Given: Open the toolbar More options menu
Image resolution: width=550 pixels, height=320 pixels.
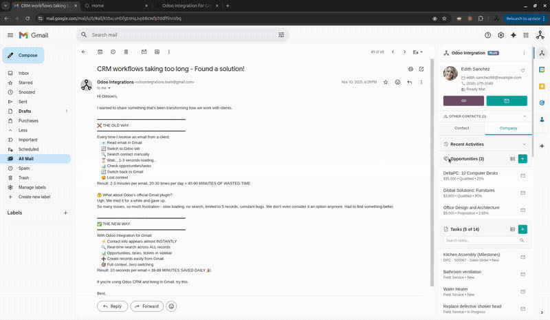Looking at the screenshot, I should (x=168, y=52).
